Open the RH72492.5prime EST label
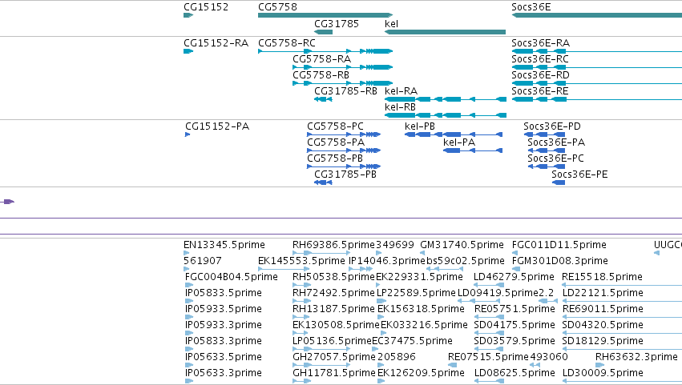The height and width of the screenshot is (385, 682). [333, 293]
